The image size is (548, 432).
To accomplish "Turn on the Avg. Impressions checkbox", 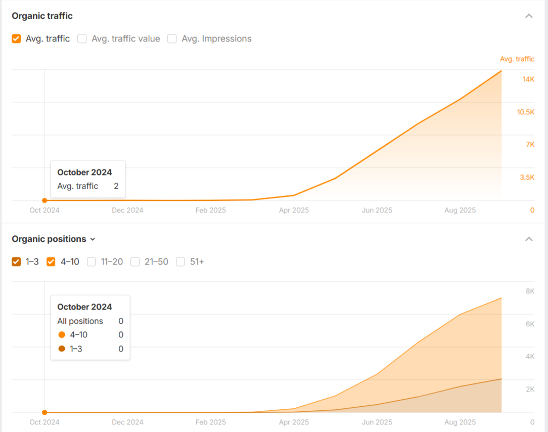I will (172, 38).
